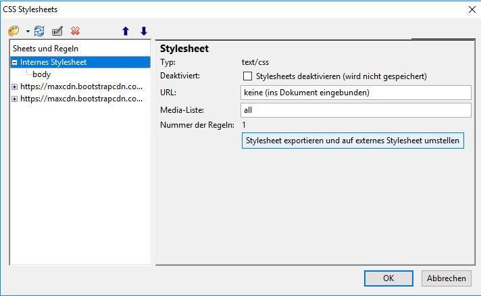Click the edit stylesheet pencil icon
The image size is (481, 296).
coord(57,31)
